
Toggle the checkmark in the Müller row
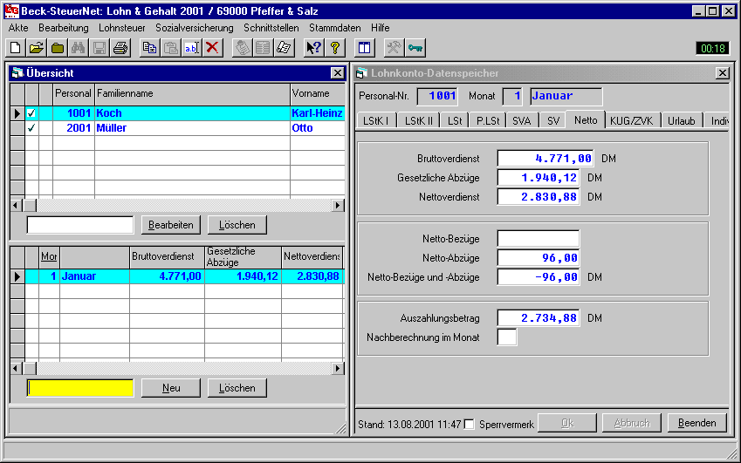point(31,128)
